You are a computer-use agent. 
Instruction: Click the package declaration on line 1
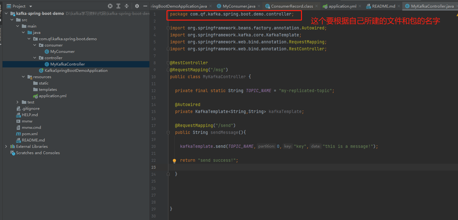[x=232, y=14]
